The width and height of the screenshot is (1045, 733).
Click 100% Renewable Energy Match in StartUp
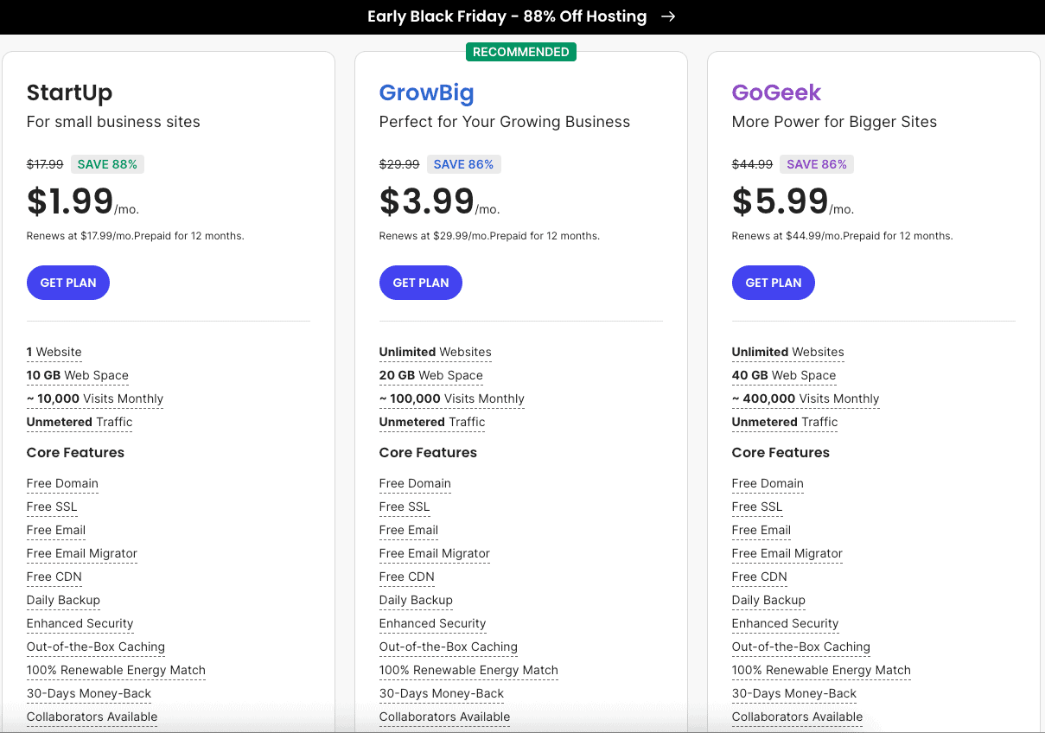click(x=116, y=670)
